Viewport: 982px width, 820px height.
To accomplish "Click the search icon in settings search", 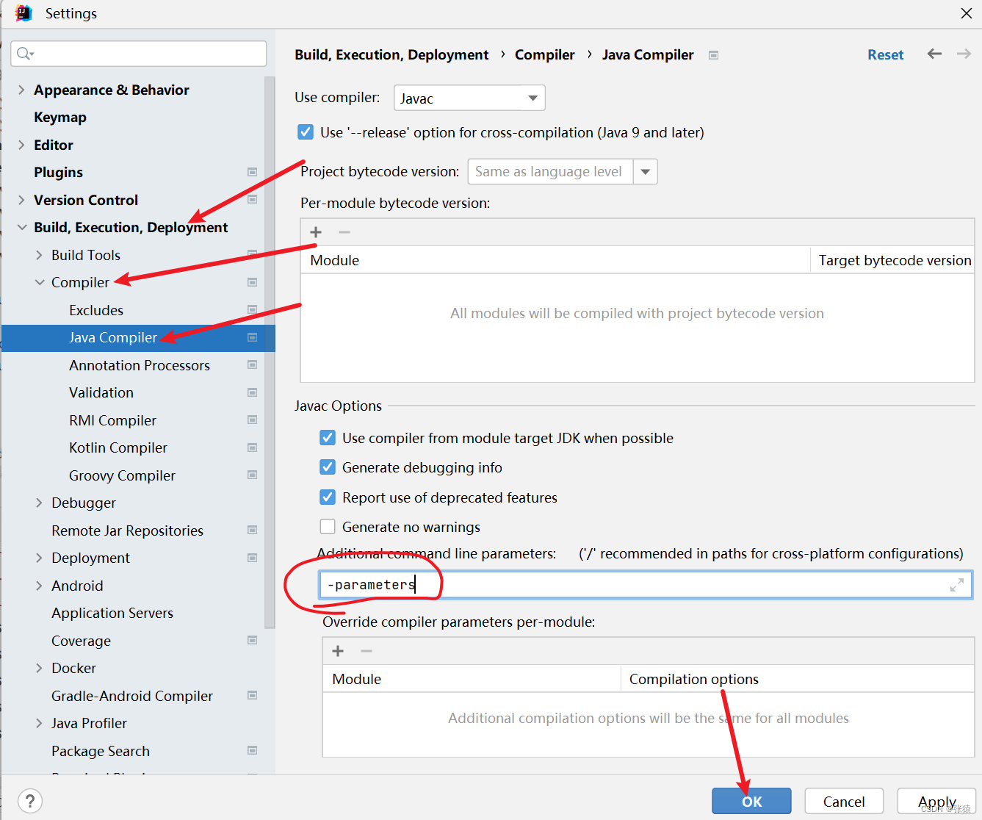I will click(x=25, y=54).
